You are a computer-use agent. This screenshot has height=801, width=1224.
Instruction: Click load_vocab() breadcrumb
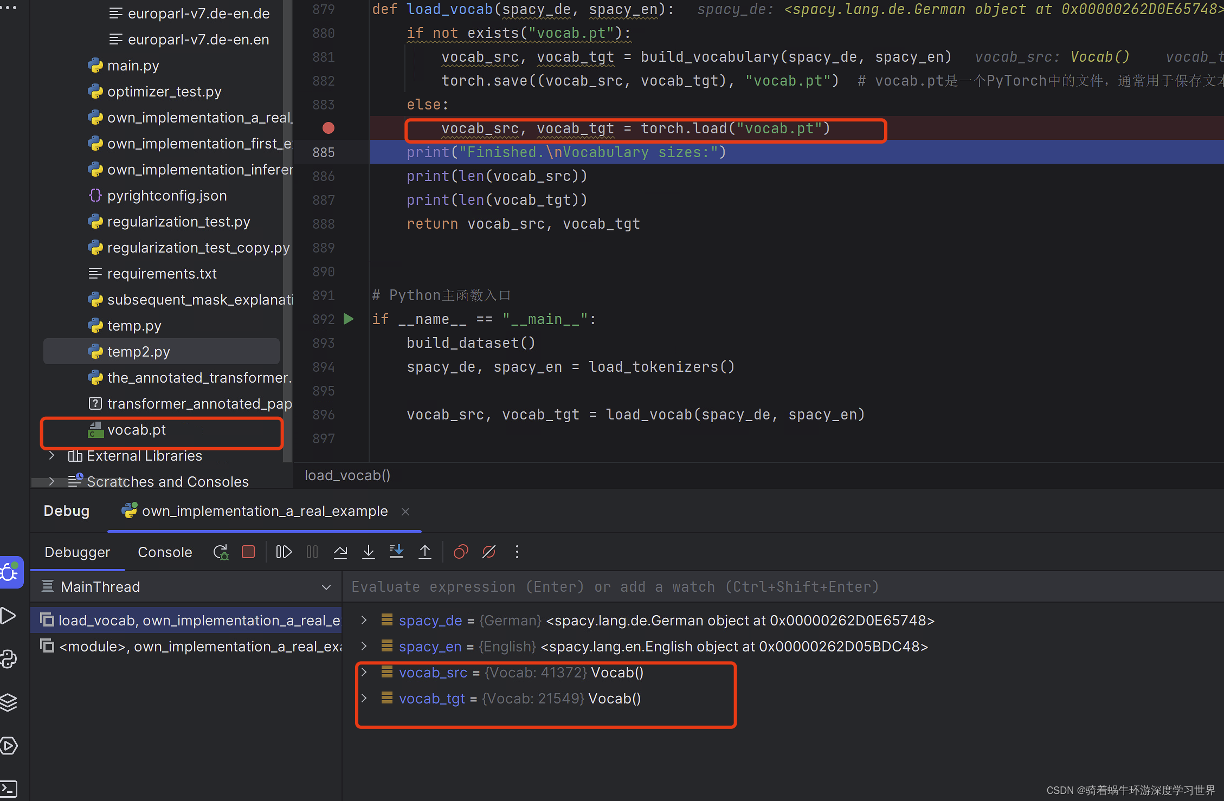tap(347, 475)
